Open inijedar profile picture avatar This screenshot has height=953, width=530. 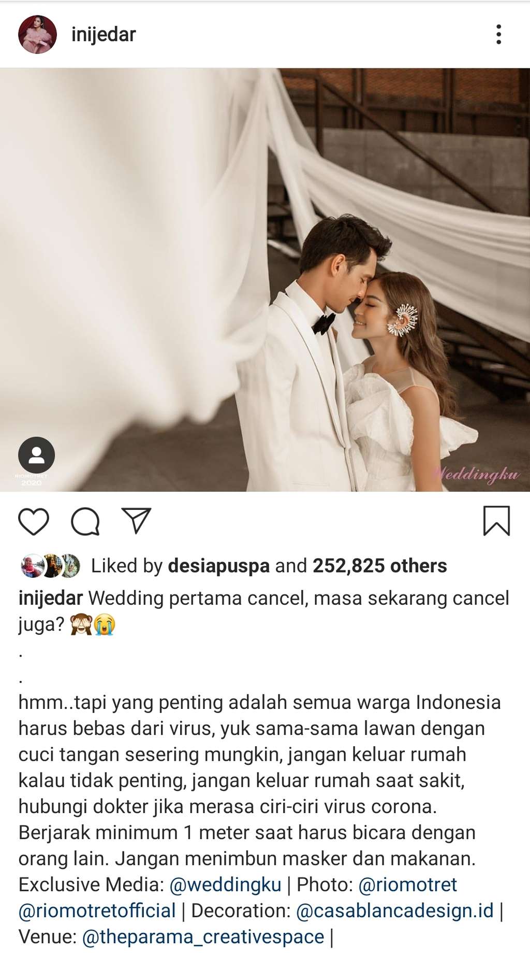37,34
